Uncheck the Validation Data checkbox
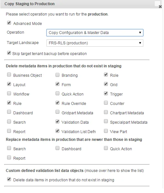164x193 pixels. [x=57, y=122]
